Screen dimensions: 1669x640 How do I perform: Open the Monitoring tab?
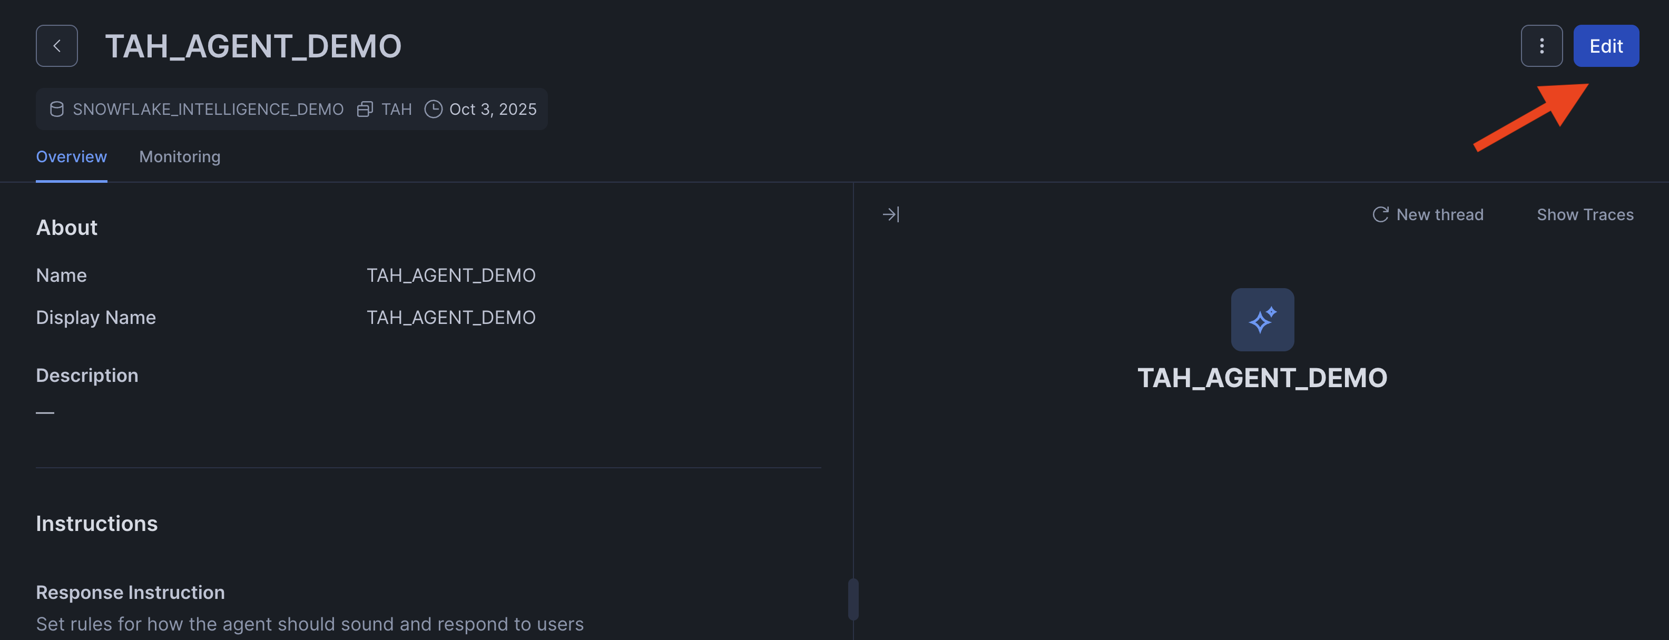[x=180, y=157]
